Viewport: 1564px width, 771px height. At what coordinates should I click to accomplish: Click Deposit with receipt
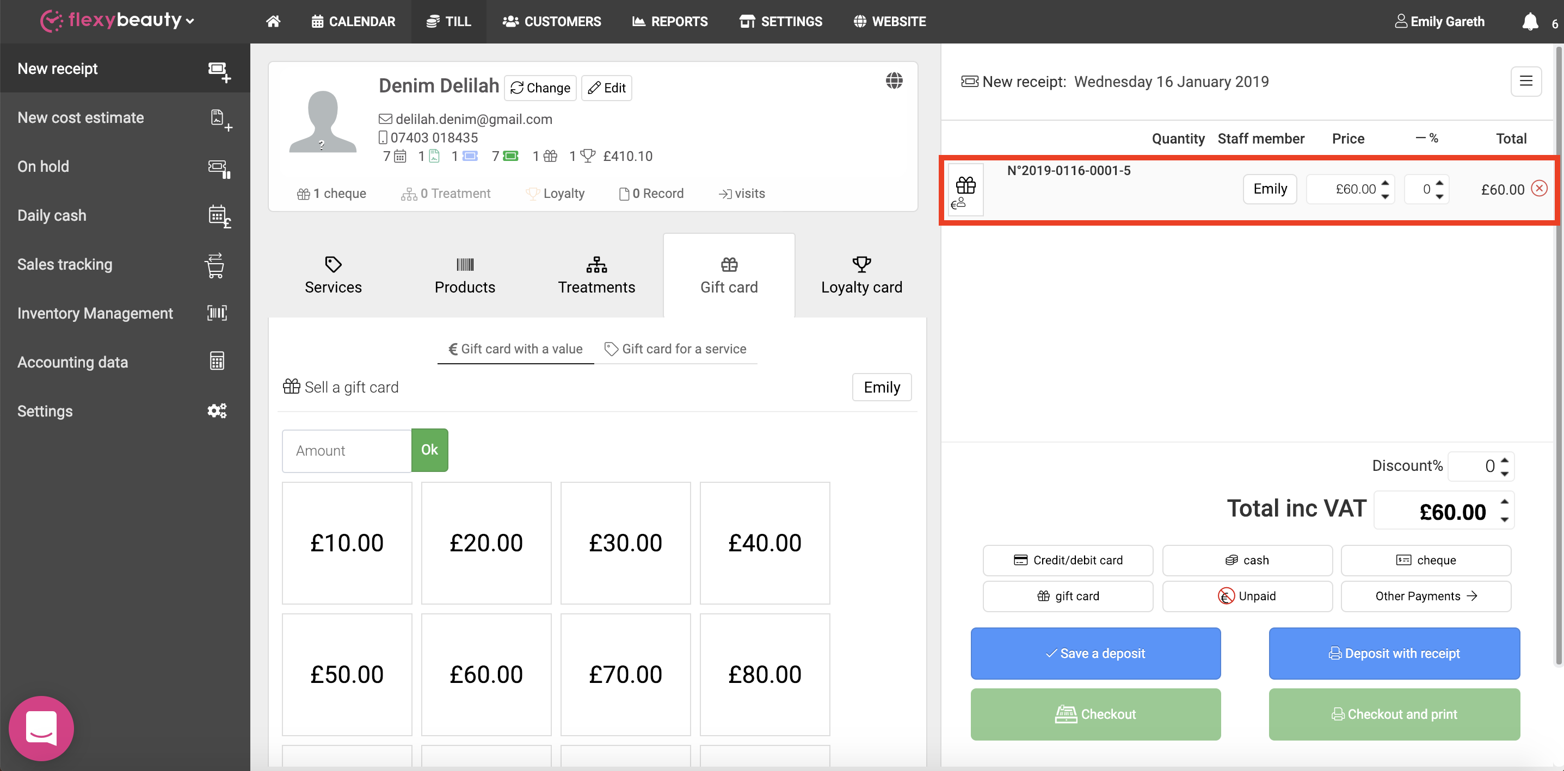(1394, 654)
